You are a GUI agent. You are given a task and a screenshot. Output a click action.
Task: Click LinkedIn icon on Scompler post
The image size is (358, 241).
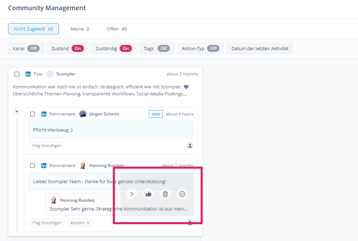click(28, 74)
